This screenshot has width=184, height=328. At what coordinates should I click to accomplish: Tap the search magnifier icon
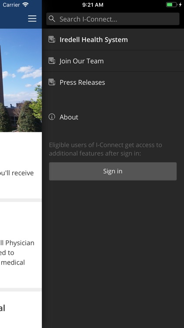click(x=52, y=19)
